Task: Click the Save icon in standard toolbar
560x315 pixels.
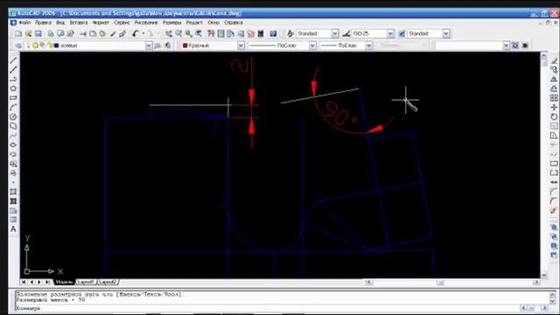Action: point(38,33)
